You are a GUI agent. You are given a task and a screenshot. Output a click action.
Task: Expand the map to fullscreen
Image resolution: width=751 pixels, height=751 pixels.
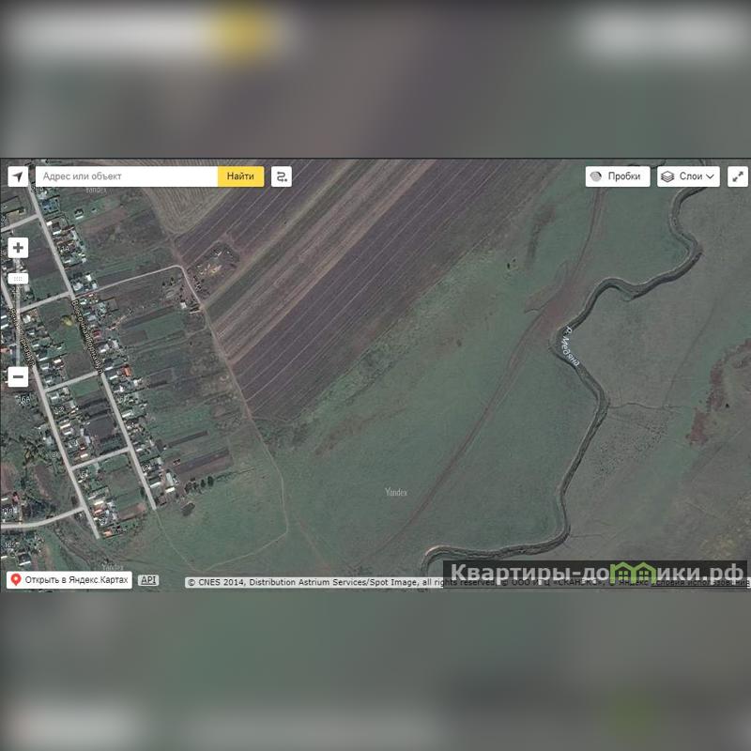(738, 176)
